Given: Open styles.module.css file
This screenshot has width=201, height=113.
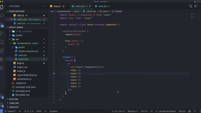Looking at the screenshot, I should point(28,51).
